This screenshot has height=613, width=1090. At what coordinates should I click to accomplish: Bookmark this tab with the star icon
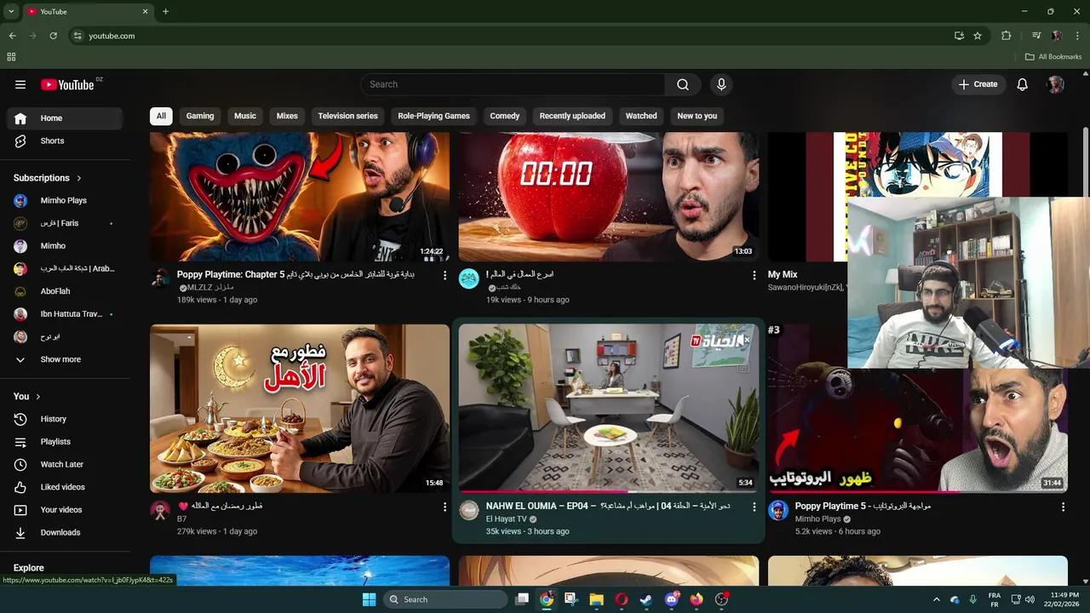978,36
